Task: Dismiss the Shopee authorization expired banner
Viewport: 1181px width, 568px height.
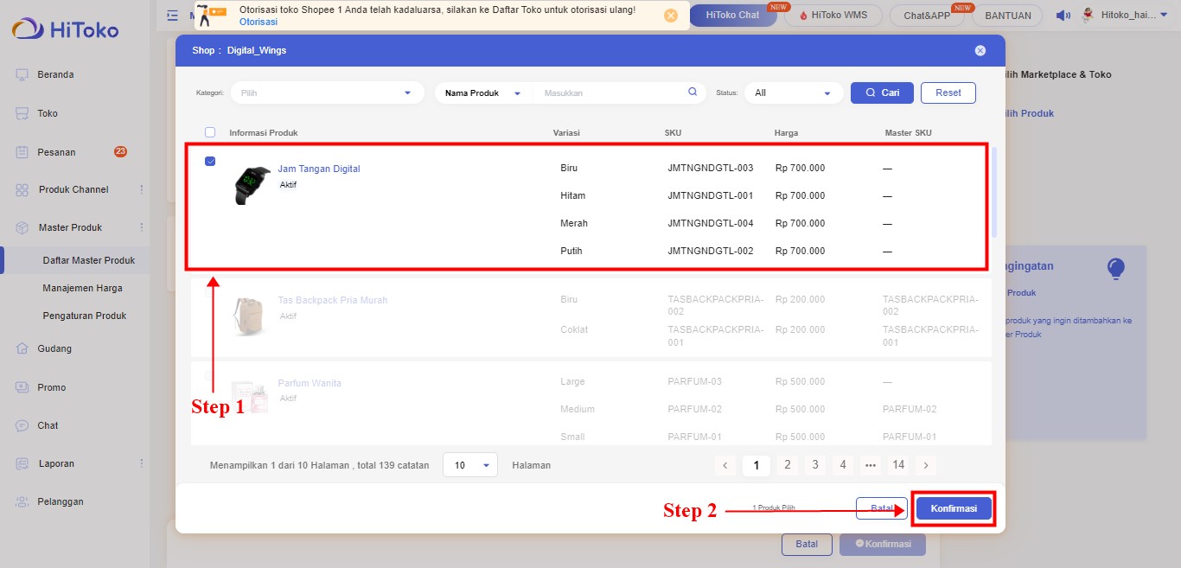Action: pos(670,16)
